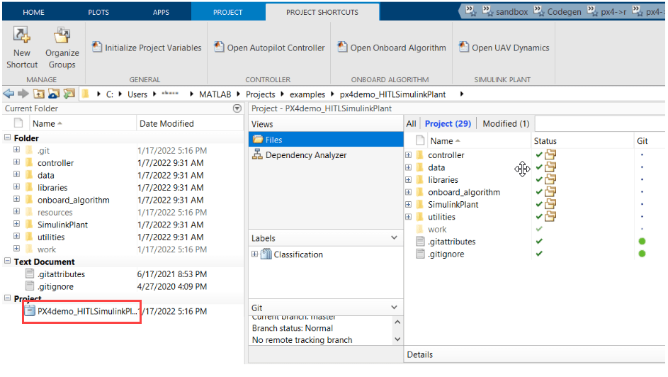Open dropdown after px4demo_HITLSimulinkPlant path
The height and width of the screenshot is (377, 668).
(x=461, y=94)
